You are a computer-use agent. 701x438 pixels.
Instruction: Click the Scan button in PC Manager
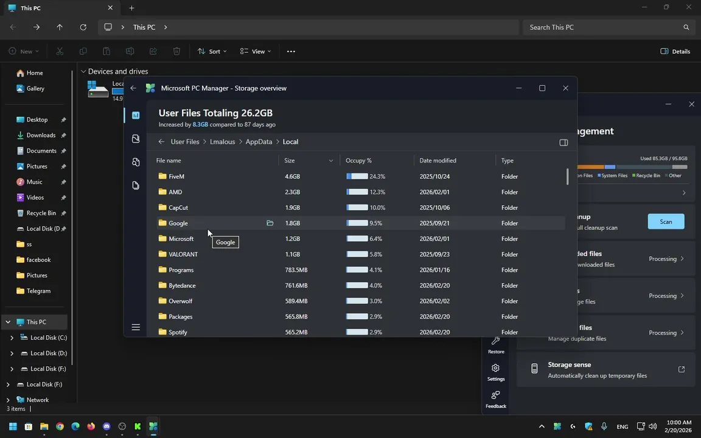click(x=666, y=221)
